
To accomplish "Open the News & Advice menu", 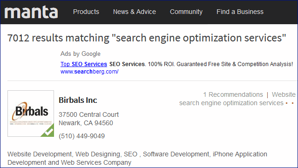I will click(x=135, y=12).
